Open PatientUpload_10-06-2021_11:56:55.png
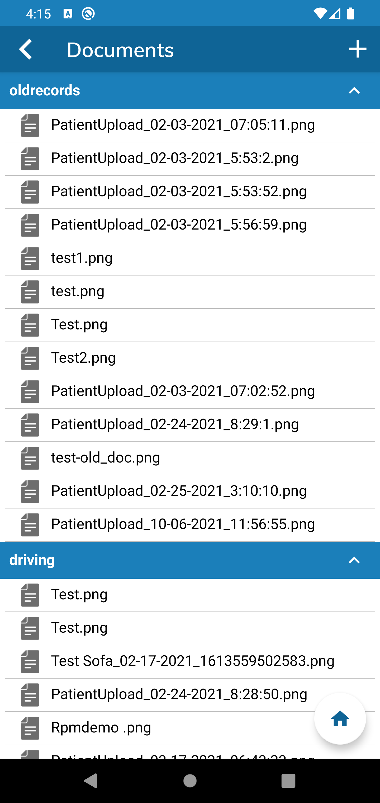The image size is (380, 803). [x=190, y=525]
